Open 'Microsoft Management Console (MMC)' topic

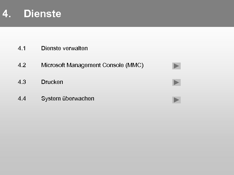[x=92, y=65]
